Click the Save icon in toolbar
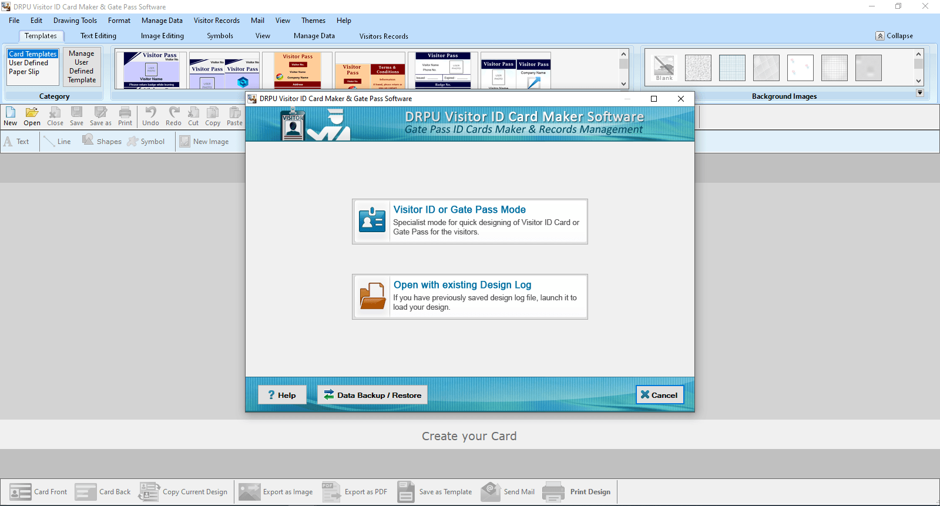 [76, 116]
